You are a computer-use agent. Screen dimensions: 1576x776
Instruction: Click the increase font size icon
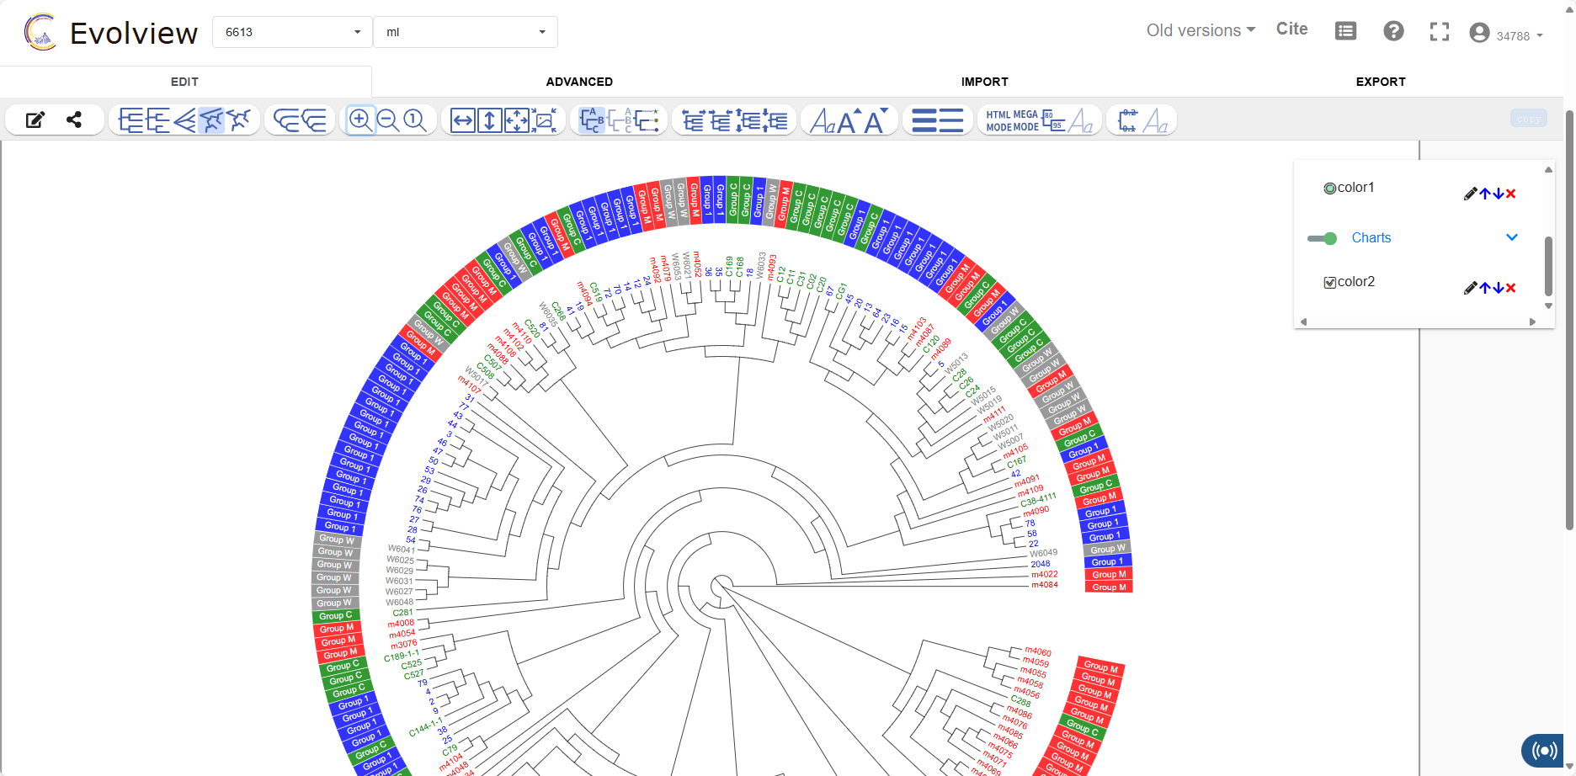849,120
